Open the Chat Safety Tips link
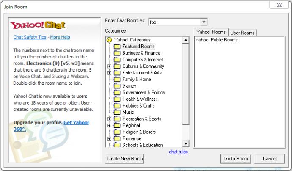 pos(30,37)
